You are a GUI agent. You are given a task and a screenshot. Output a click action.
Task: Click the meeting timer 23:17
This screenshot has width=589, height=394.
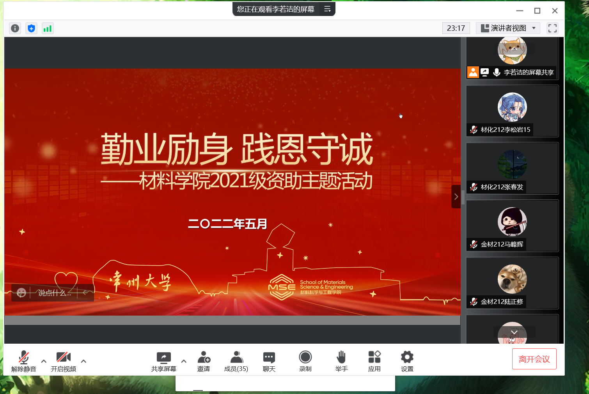tap(456, 28)
